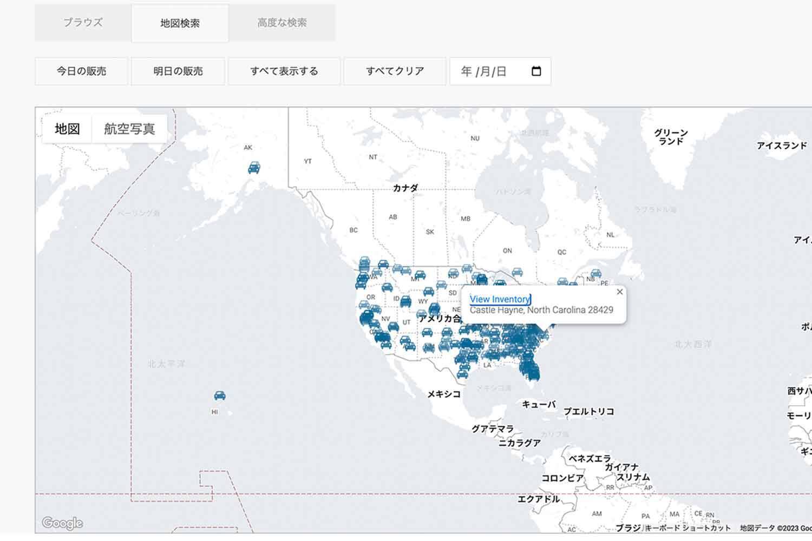Close the Castle Hayne info popup
Image resolution: width=812 pixels, height=541 pixels.
620,292
